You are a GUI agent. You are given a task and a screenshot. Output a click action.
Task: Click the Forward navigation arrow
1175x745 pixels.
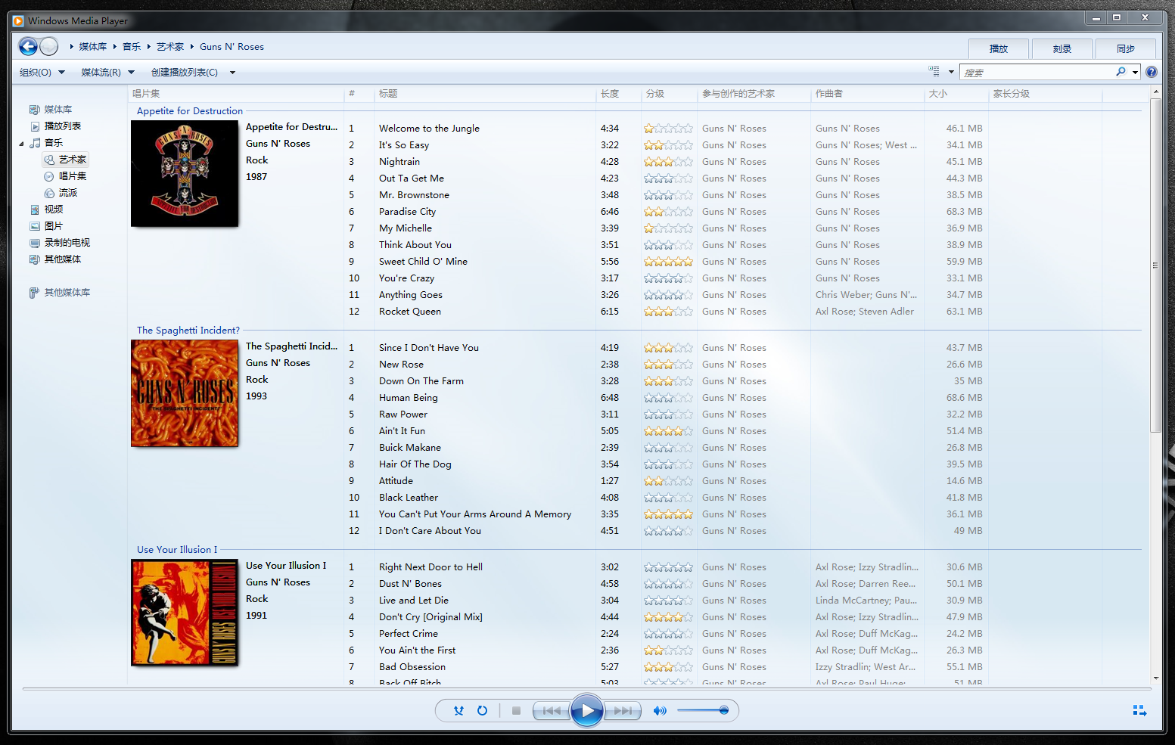pyautogui.click(x=48, y=47)
